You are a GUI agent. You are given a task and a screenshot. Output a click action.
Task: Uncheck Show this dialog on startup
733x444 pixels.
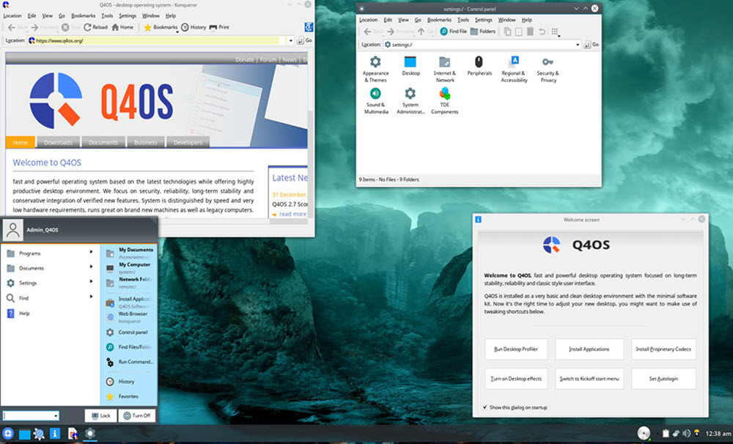pos(485,407)
